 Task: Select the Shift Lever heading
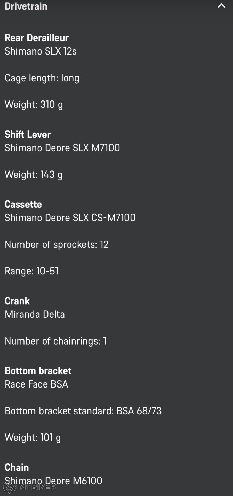[28, 134]
